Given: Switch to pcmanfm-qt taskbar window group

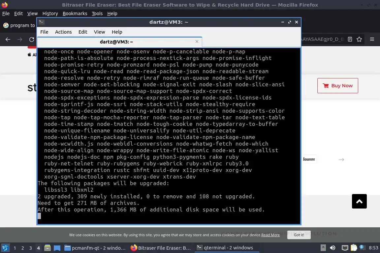Looking at the screenshot, I should pos(95,248).
